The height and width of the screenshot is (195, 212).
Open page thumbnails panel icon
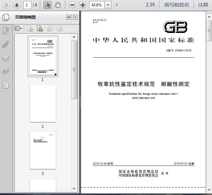coord(6,17)
